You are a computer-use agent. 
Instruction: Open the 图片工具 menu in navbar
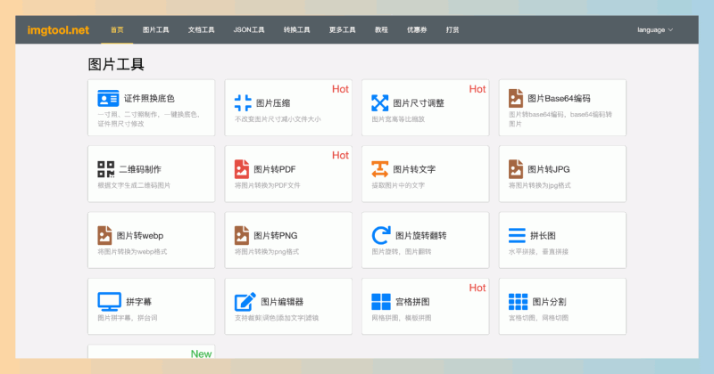pos(155,30)
